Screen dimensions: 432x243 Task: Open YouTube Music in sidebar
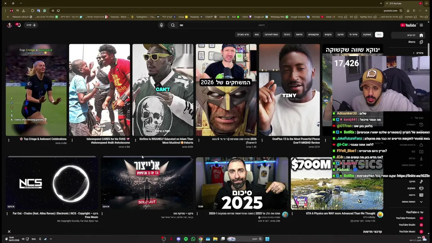click(411, 232)
